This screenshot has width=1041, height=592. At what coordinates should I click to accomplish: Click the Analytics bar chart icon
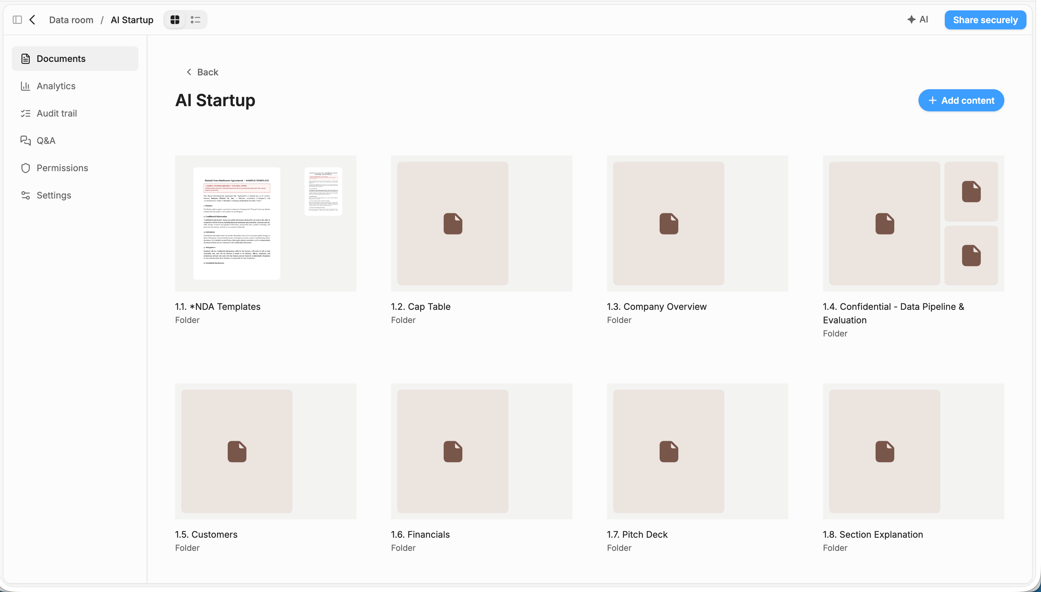pos(26,86)
